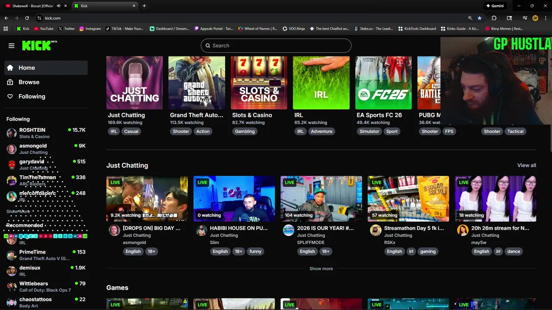Image resolution: width=552 pixels, height=310 pixels.
Task: Click View all for Just Chatting
Action: point(527,165)
